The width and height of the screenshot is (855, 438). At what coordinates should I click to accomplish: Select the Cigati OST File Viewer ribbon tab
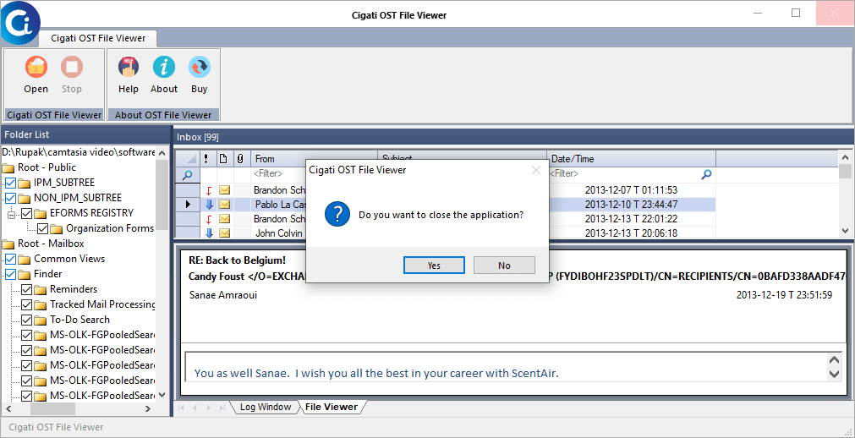tap(98, 38)
